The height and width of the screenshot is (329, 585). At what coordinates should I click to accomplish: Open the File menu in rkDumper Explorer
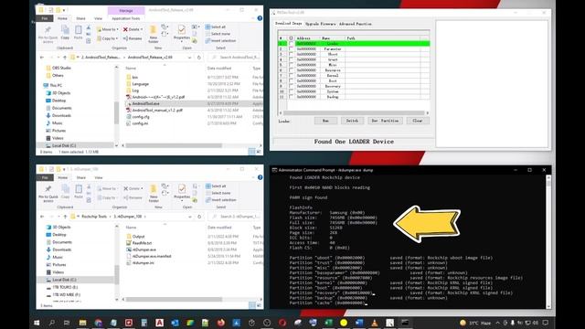[45, 177]
